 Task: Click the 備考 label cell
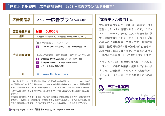(22, 36)
